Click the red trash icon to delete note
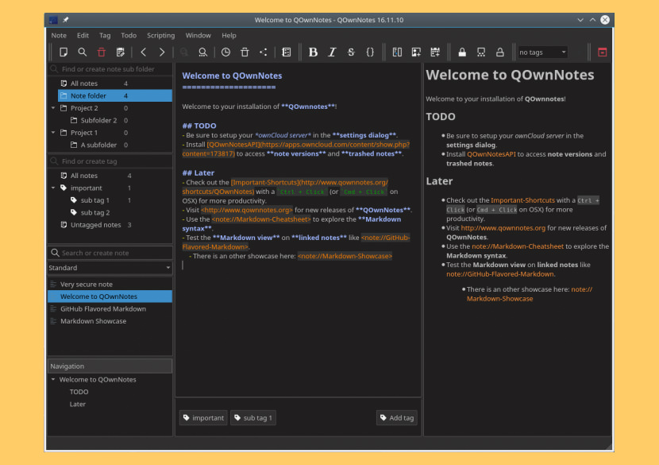The height and width of the screenshot is (465, 659). coord(102,52)
